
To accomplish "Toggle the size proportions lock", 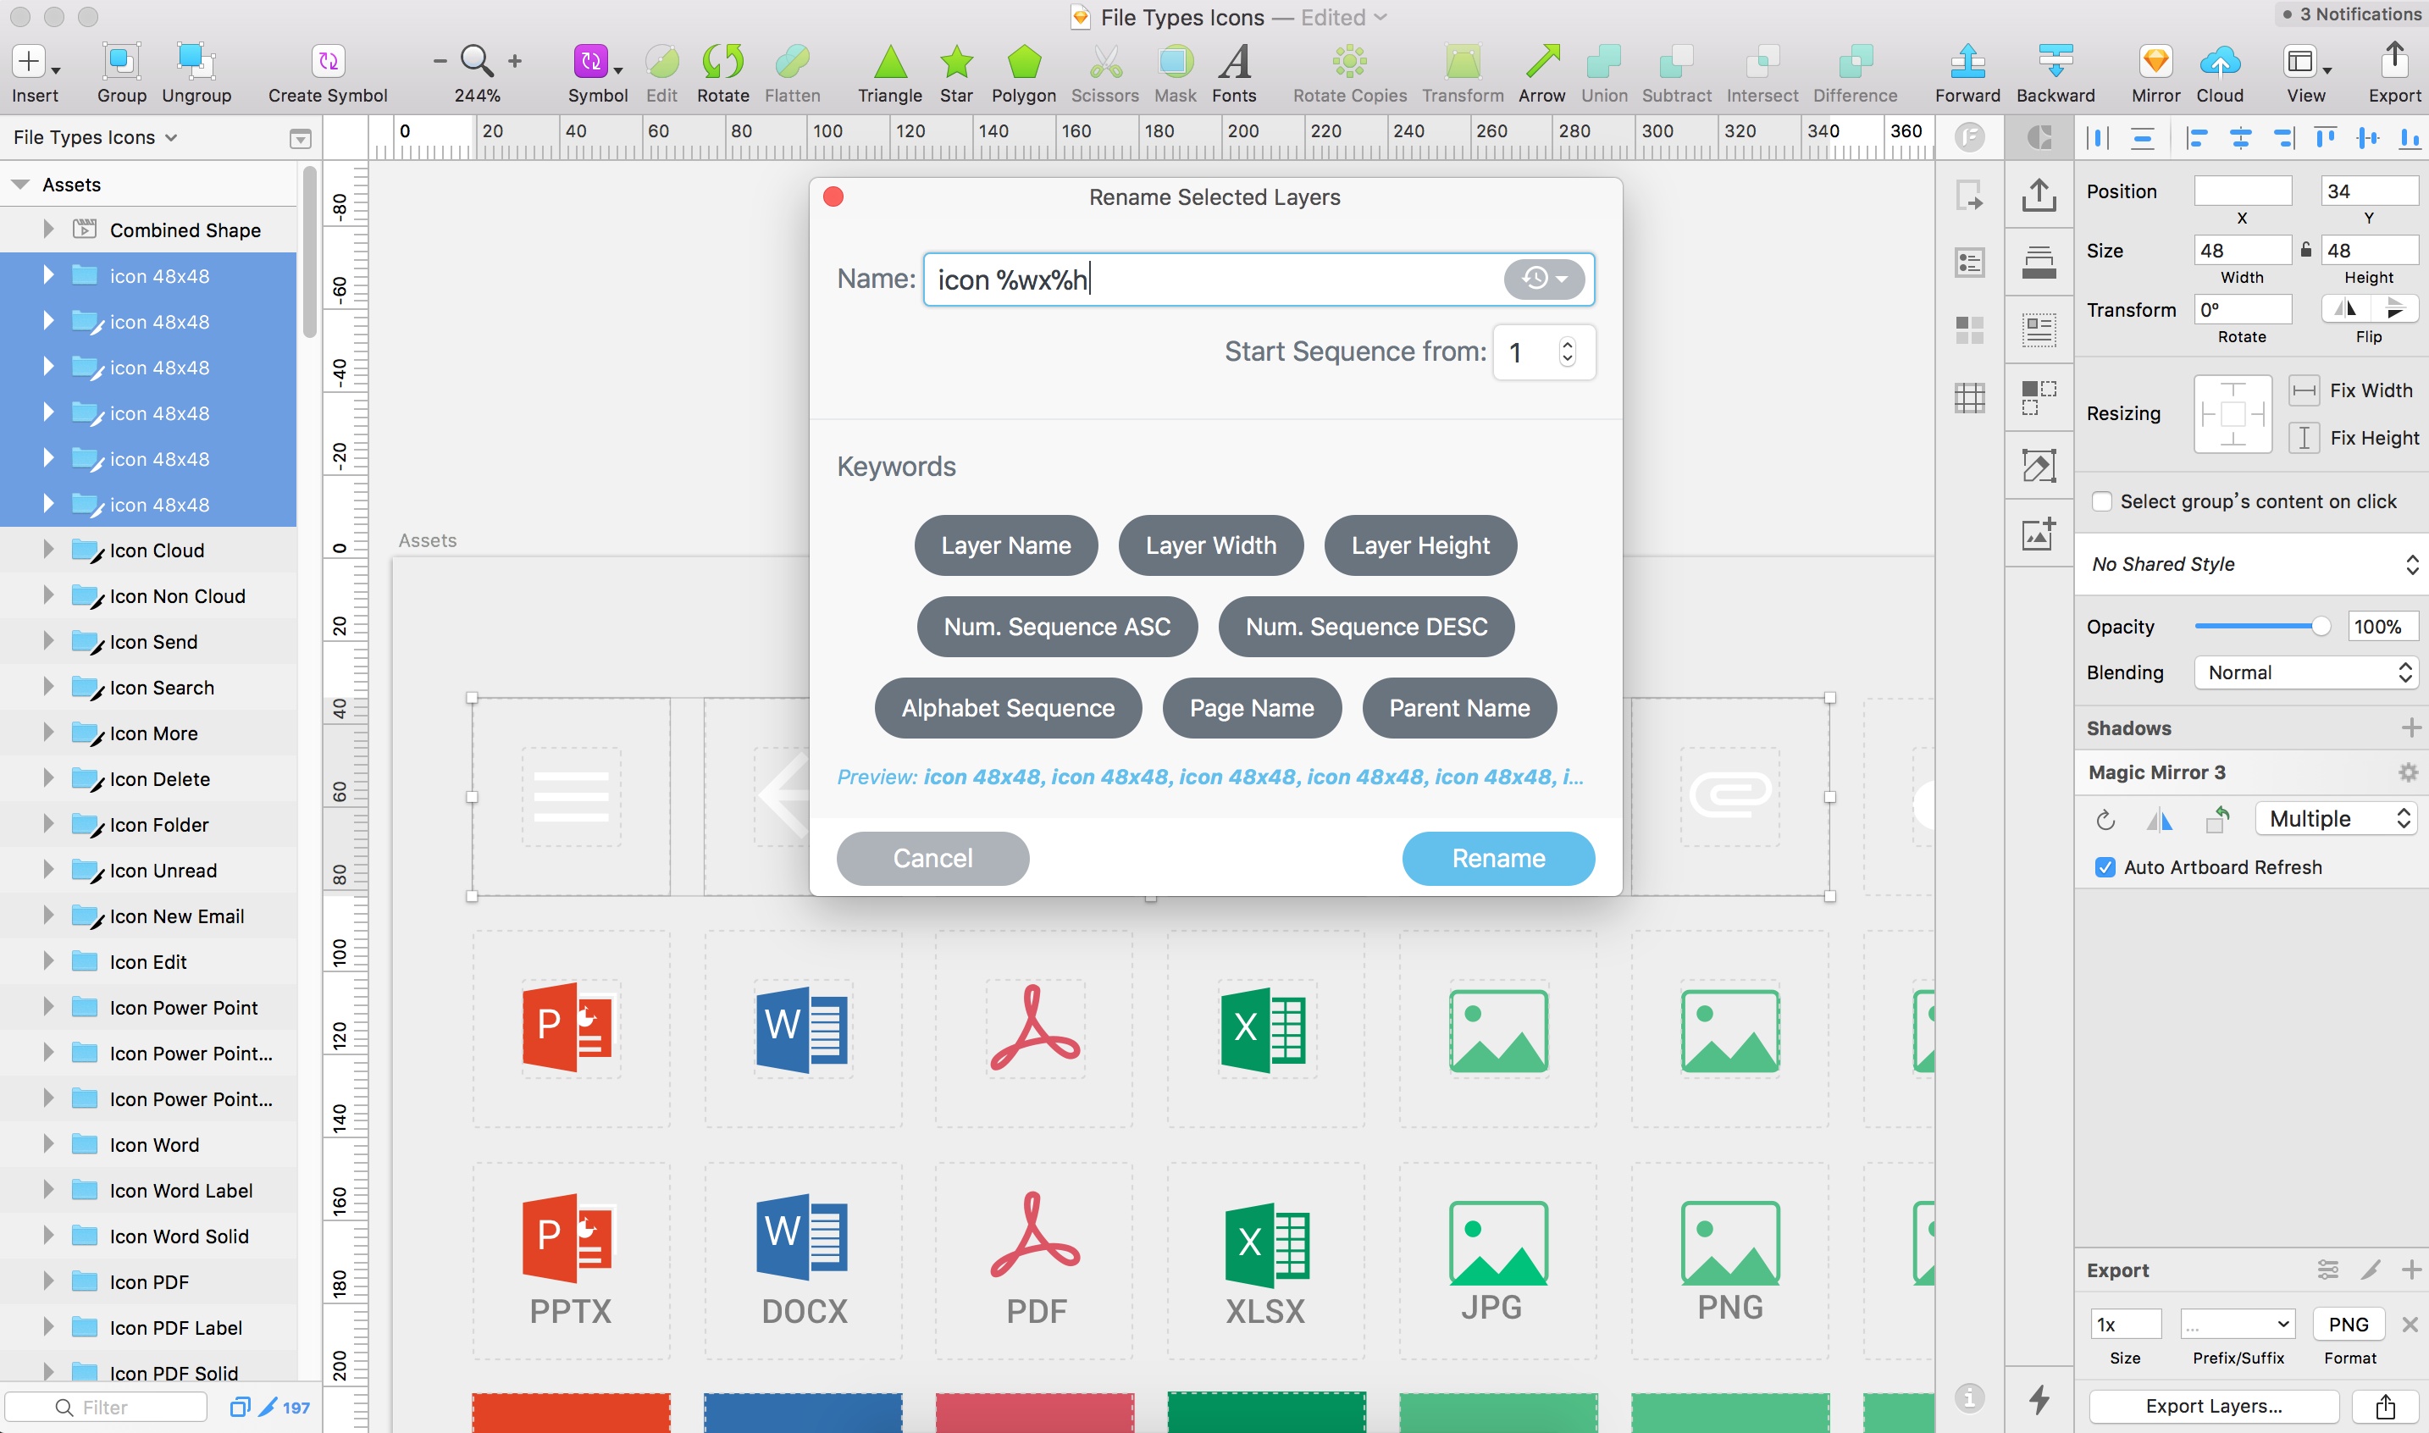I will tap(2305, 250).
